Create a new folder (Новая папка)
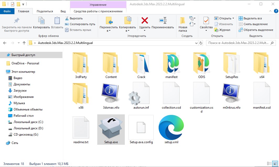 click(x=183, y=25)
